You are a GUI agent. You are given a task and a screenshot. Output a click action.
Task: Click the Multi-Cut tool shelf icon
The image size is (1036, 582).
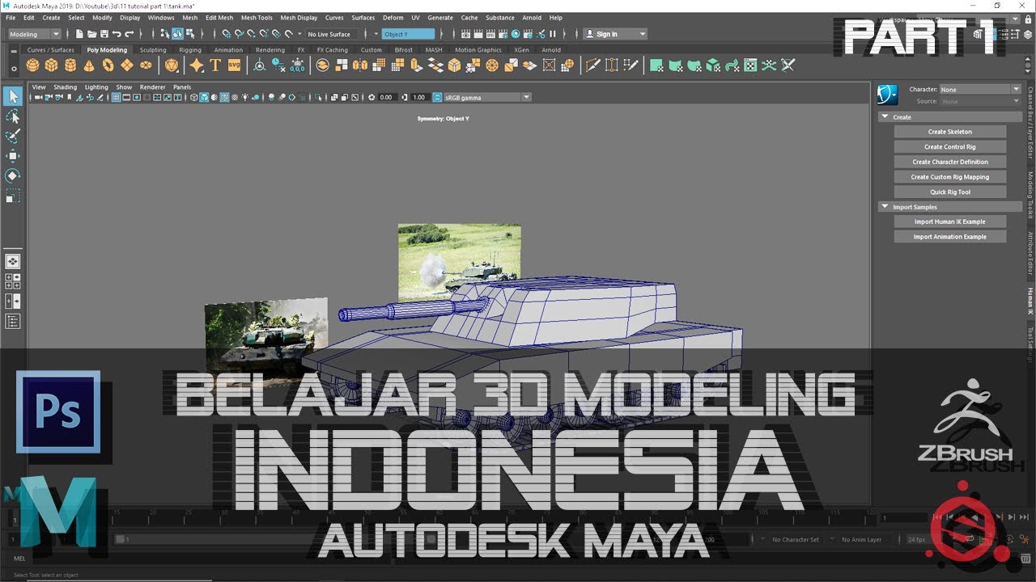pyautogui.click(x=592, y=65)
